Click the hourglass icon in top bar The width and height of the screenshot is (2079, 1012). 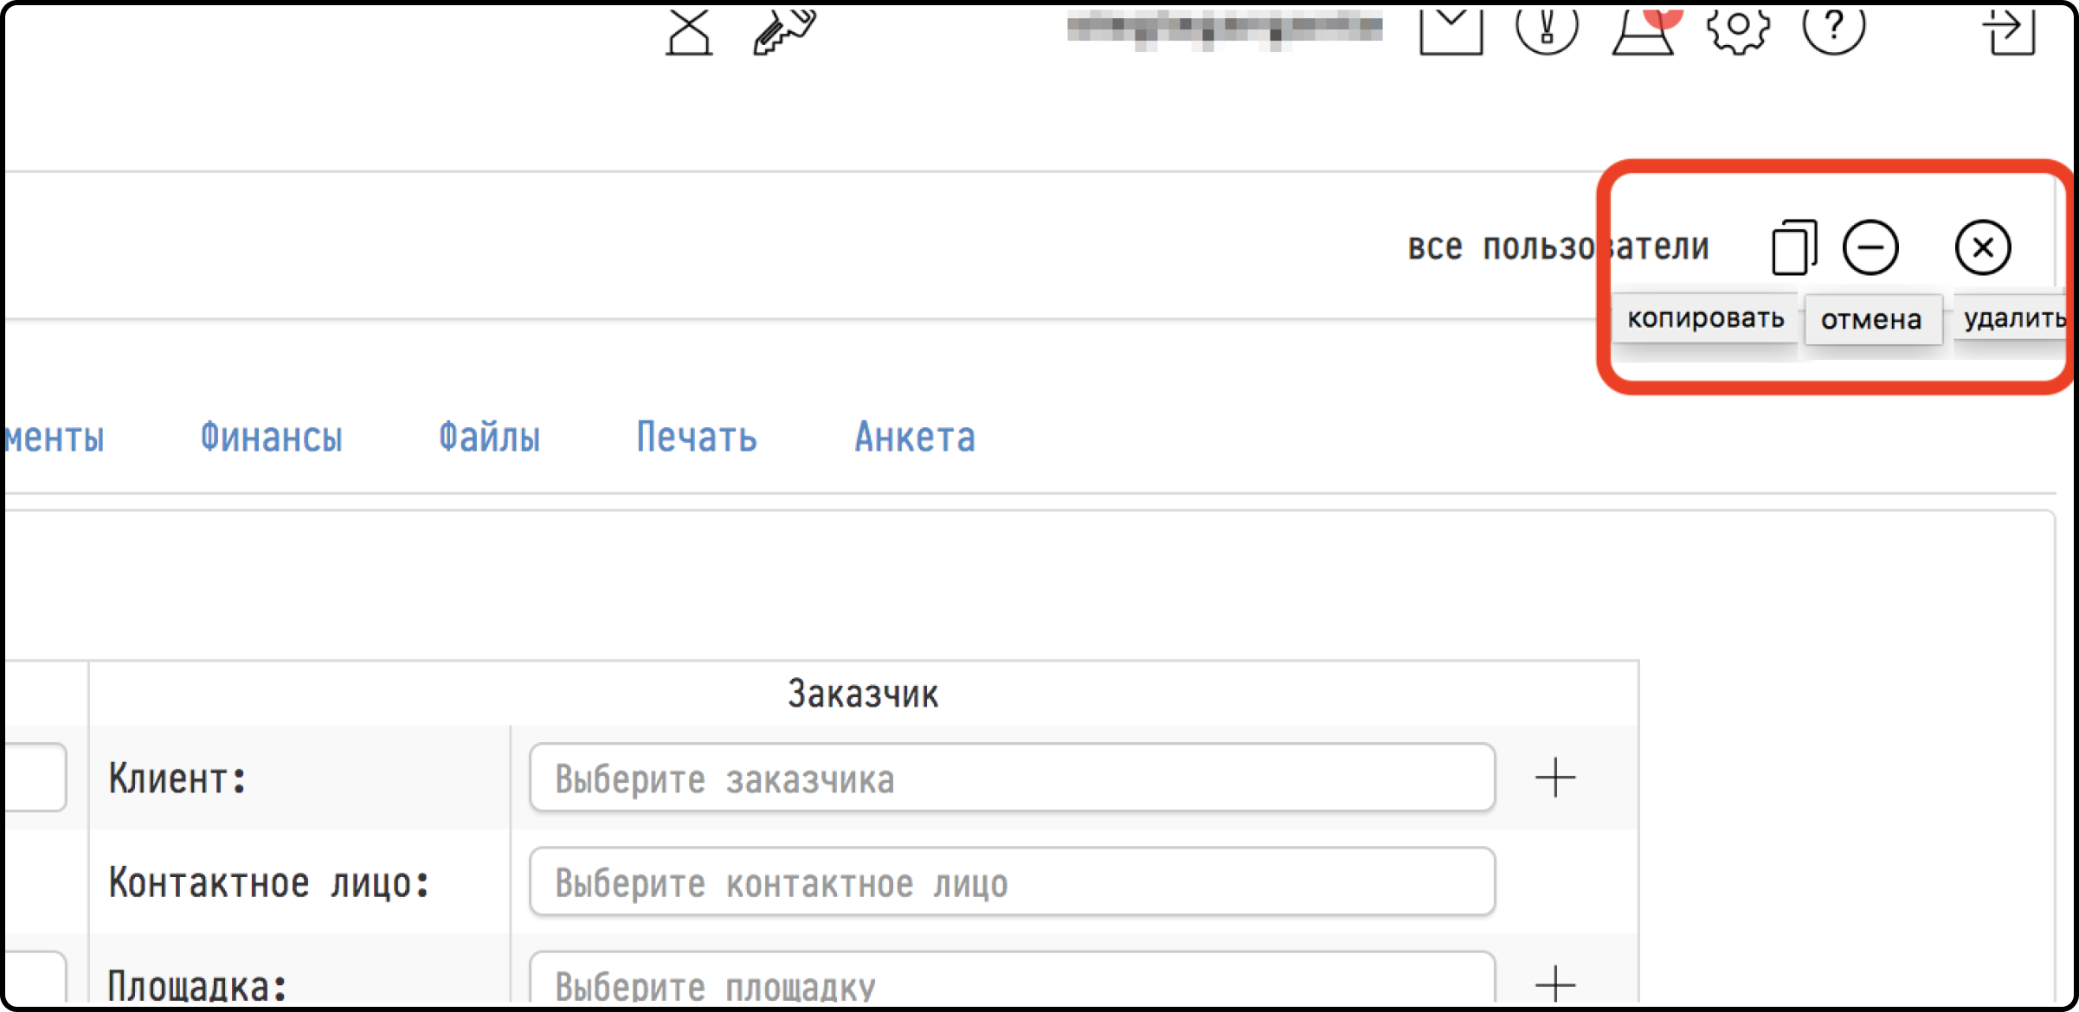tap(689, 33)
